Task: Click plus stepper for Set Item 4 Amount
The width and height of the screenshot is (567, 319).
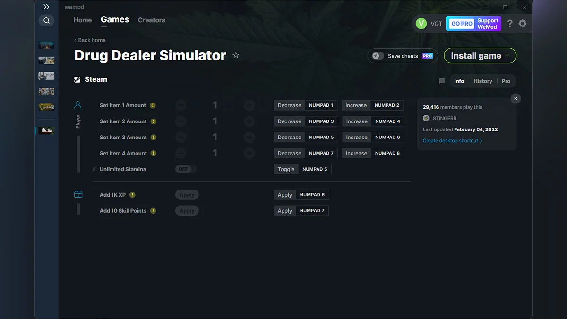Action: tap(249, 153)
